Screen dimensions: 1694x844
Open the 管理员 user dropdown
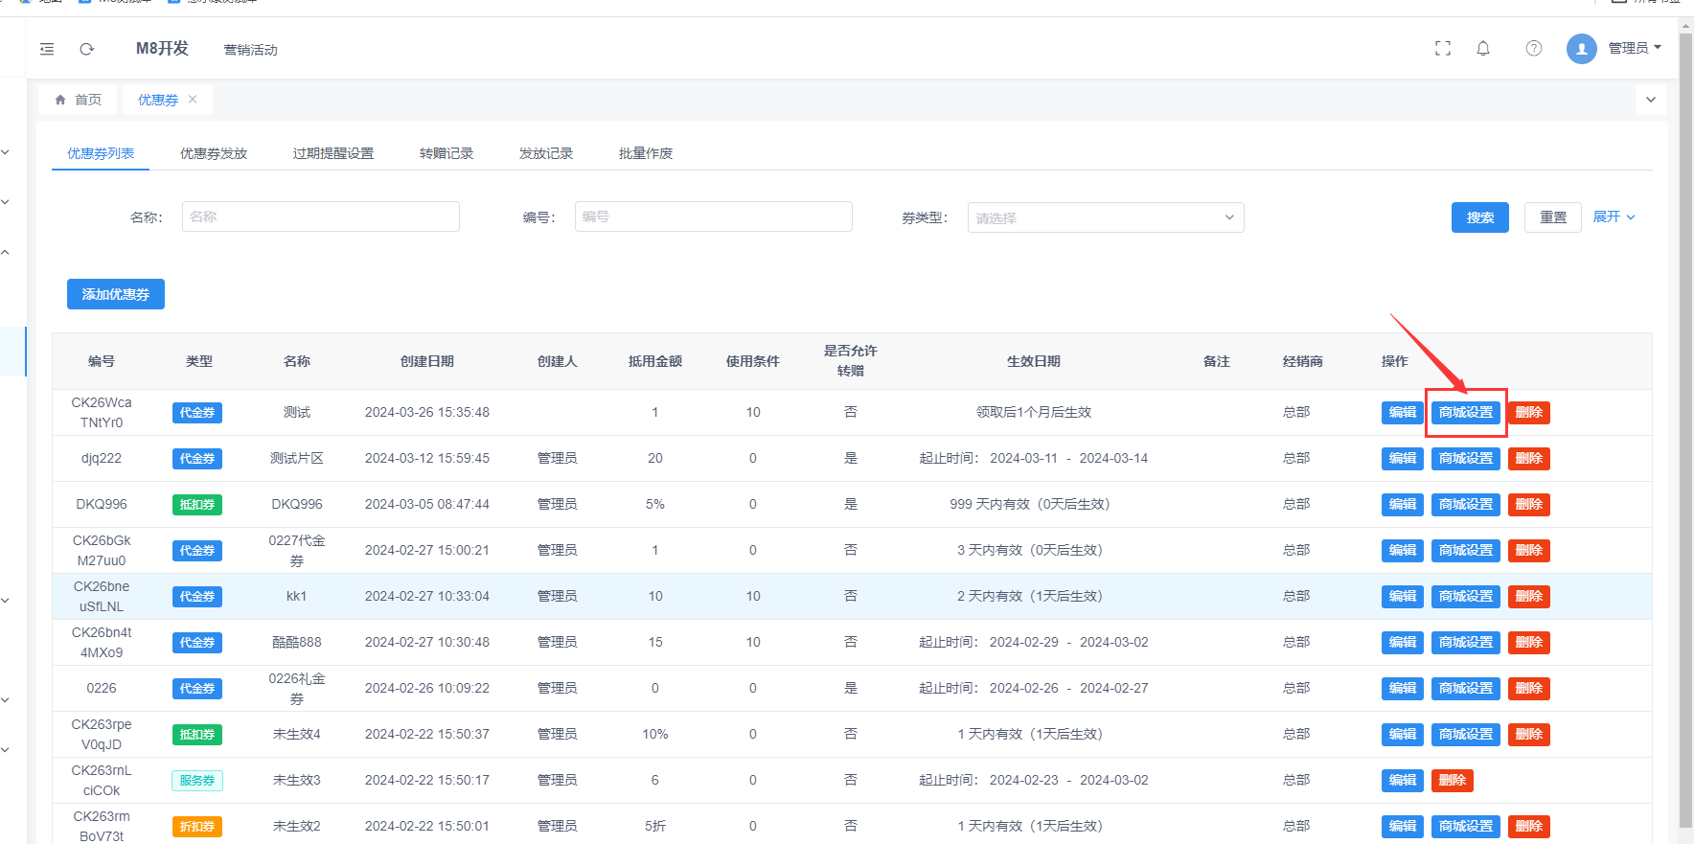click(x=1635, y=48)
